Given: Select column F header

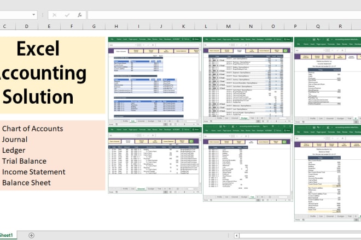Looking at the screenshot, I should [72, 26].
